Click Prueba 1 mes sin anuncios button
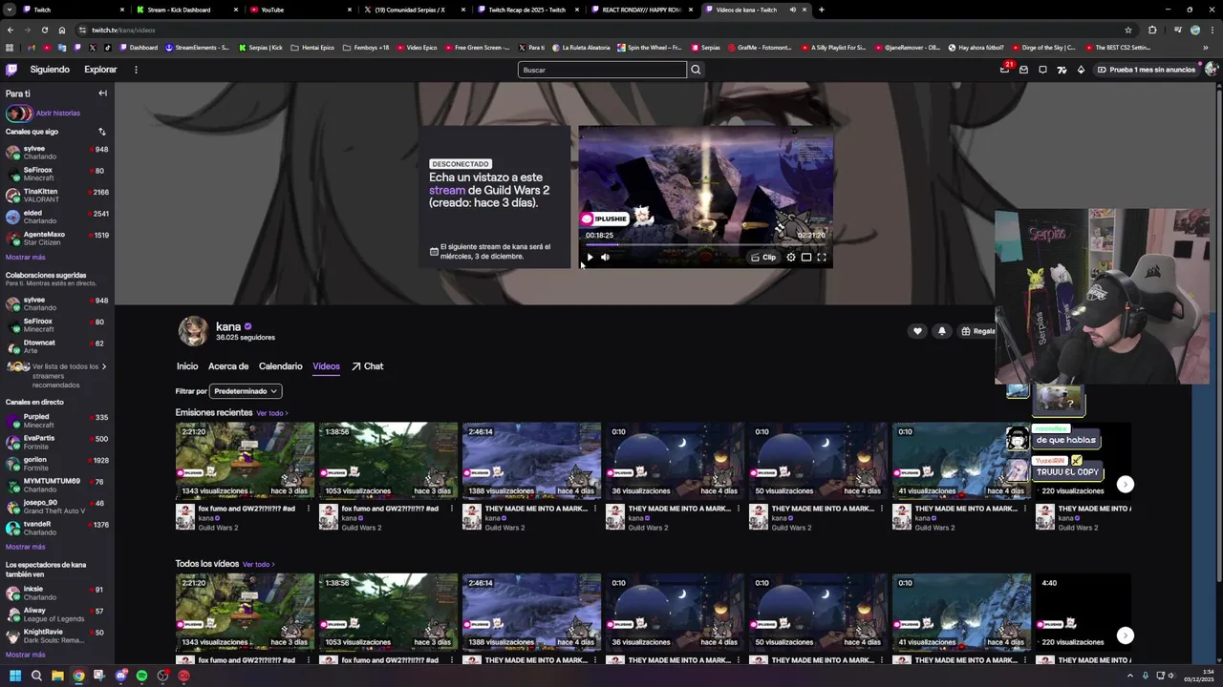 coord(1147,70)
